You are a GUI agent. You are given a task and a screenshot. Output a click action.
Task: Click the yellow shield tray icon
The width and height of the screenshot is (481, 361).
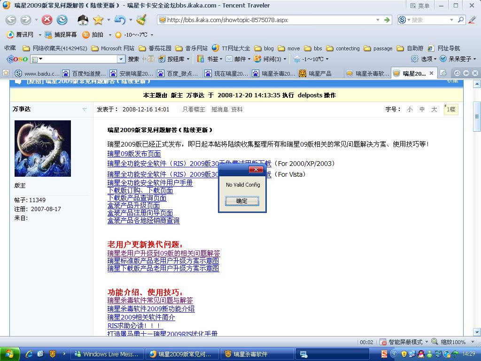tap(403, 354)
